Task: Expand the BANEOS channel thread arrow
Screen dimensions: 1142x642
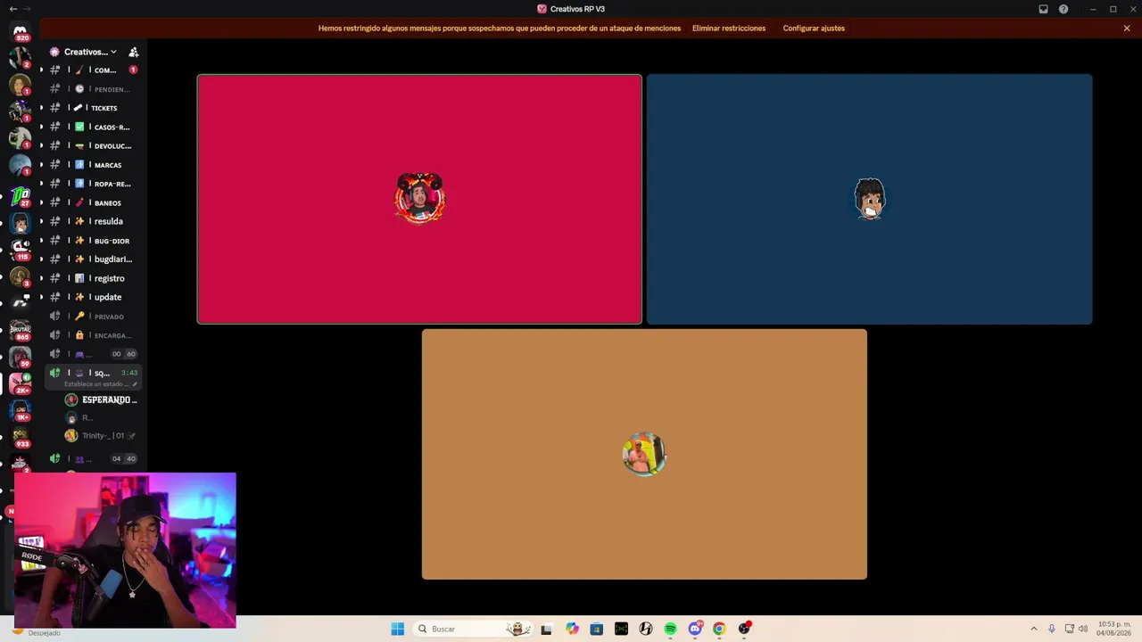Action: [41, 202]
